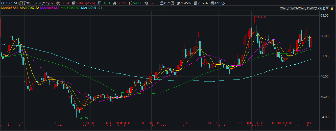The width and height of the screenshot is (336, 131).
Task: Click the 33.75 lowest price label
Action: [x=84, y=118]
